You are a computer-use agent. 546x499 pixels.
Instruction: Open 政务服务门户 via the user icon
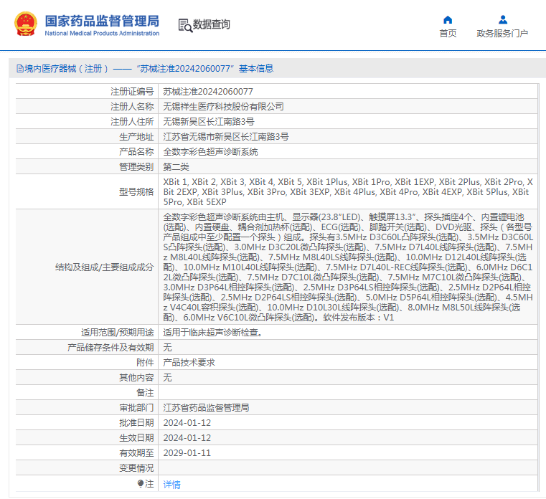[502, 19]
